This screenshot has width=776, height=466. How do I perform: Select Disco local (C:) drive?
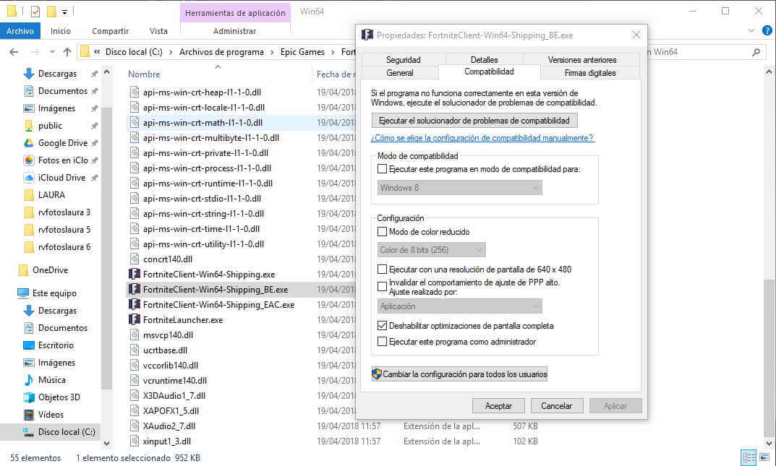(x=67, y=432)
